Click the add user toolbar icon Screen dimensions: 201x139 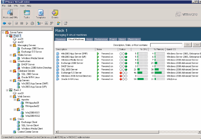58,23
